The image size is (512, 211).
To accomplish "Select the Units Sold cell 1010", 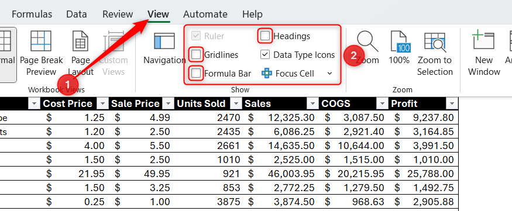I will (208, 160).
